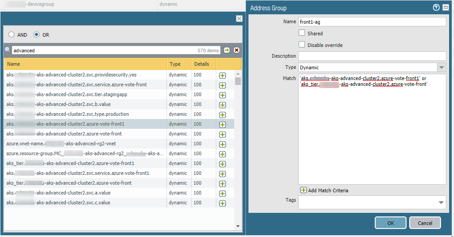This screenshot has height=237, width=454.
Task: Click plus icon for azure.vnet-name row
Action: pyautogui.click(x=222, y=144)
